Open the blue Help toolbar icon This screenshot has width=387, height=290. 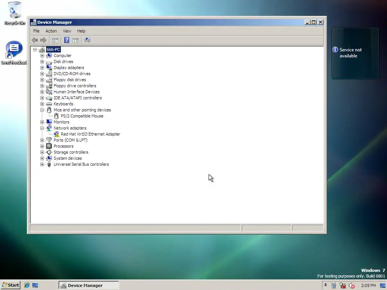point(67,40)
